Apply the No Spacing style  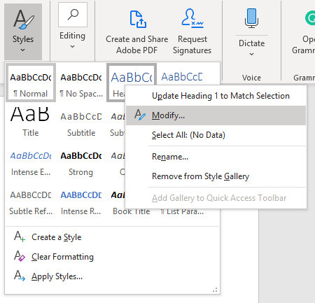tap(81, 83)
